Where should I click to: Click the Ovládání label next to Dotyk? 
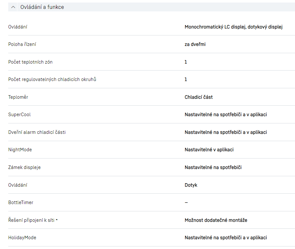(18, 185)
